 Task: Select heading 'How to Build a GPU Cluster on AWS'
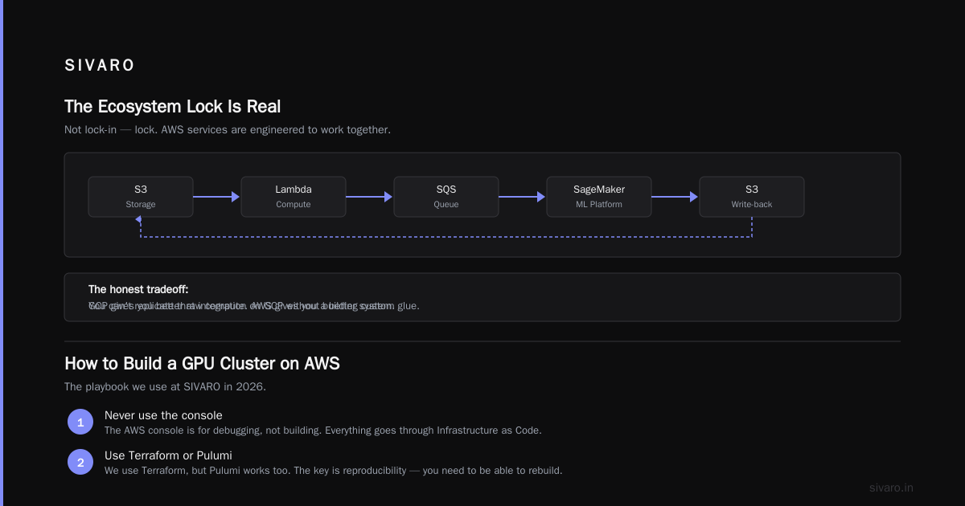point(202,364)
